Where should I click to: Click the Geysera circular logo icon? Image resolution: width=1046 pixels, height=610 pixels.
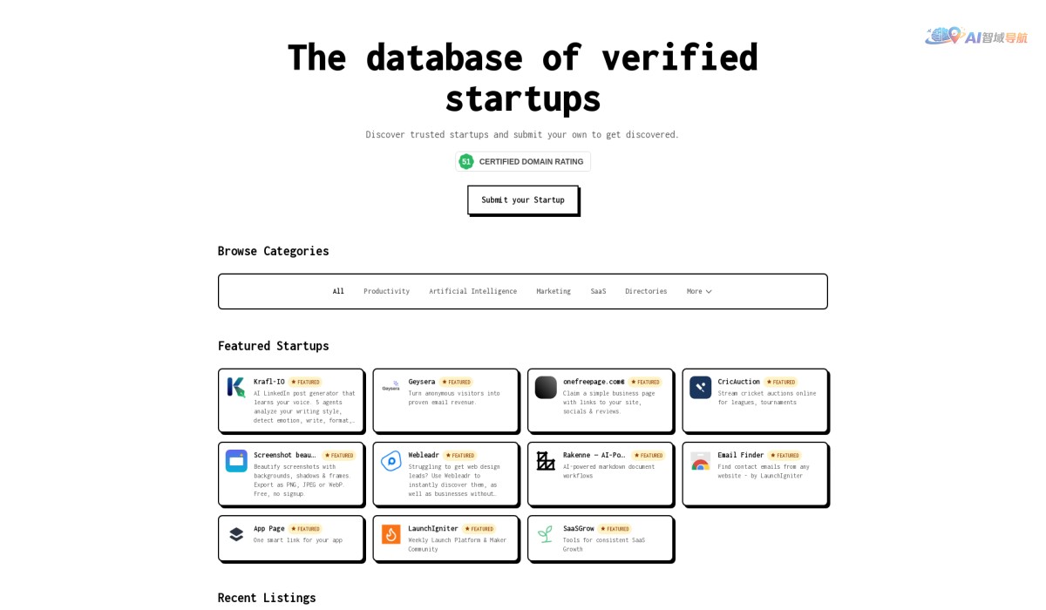click(390, 384)
